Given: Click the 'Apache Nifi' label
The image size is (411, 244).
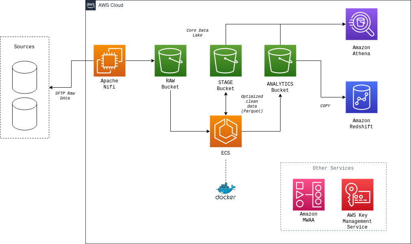Looking at the screenshot, I should pos(109,84).
